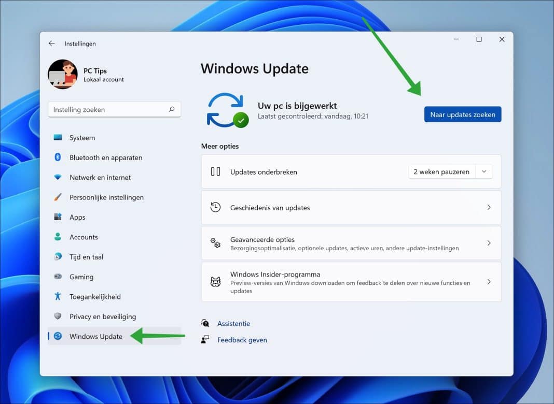The image size is (554, 404).
Task: Click the Instelling zoeken search field
Action: (x=114, y=109)
